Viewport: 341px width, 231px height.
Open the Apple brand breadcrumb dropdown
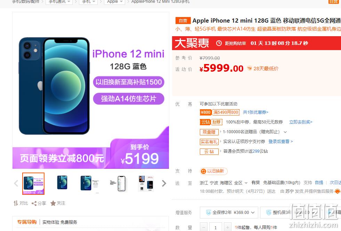[115, 2]
